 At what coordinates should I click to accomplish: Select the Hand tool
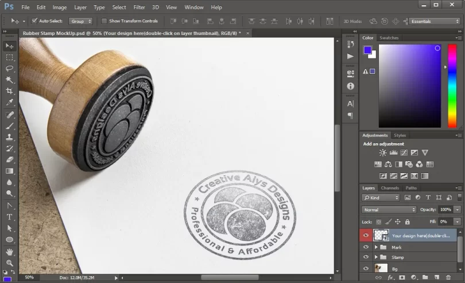[10, 252]
